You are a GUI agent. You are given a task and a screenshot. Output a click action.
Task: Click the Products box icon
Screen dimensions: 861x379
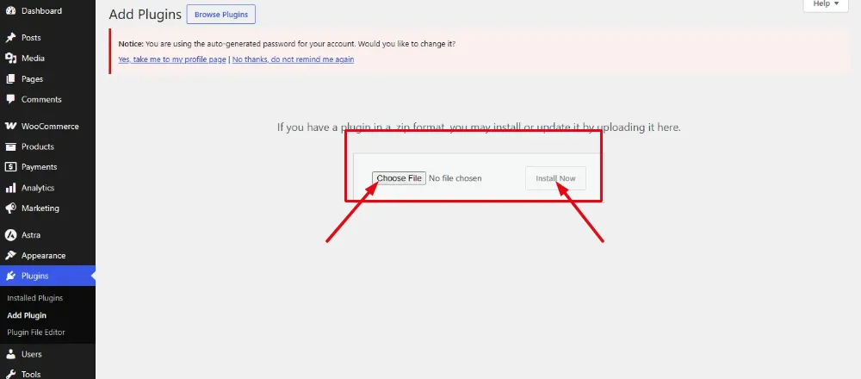click(x=10, y=146)
